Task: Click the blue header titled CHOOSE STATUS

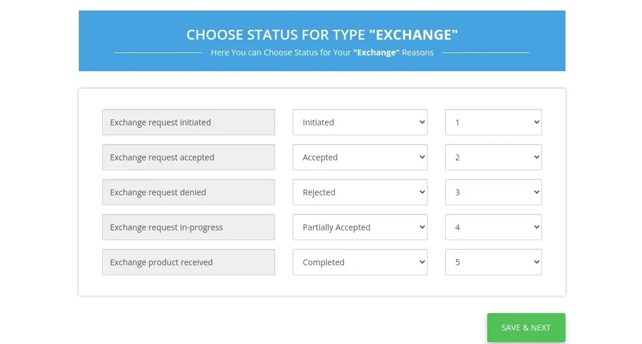Action: point(321,35)
